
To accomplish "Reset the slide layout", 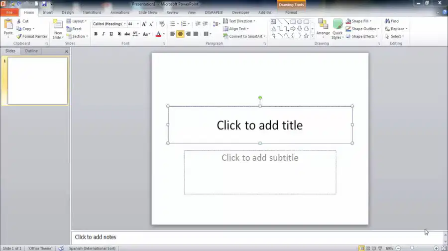I will 74,29.
